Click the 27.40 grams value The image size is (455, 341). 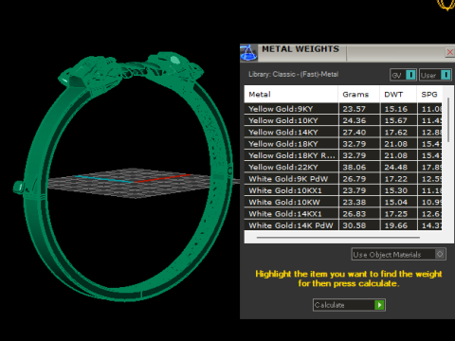[355, 133]
